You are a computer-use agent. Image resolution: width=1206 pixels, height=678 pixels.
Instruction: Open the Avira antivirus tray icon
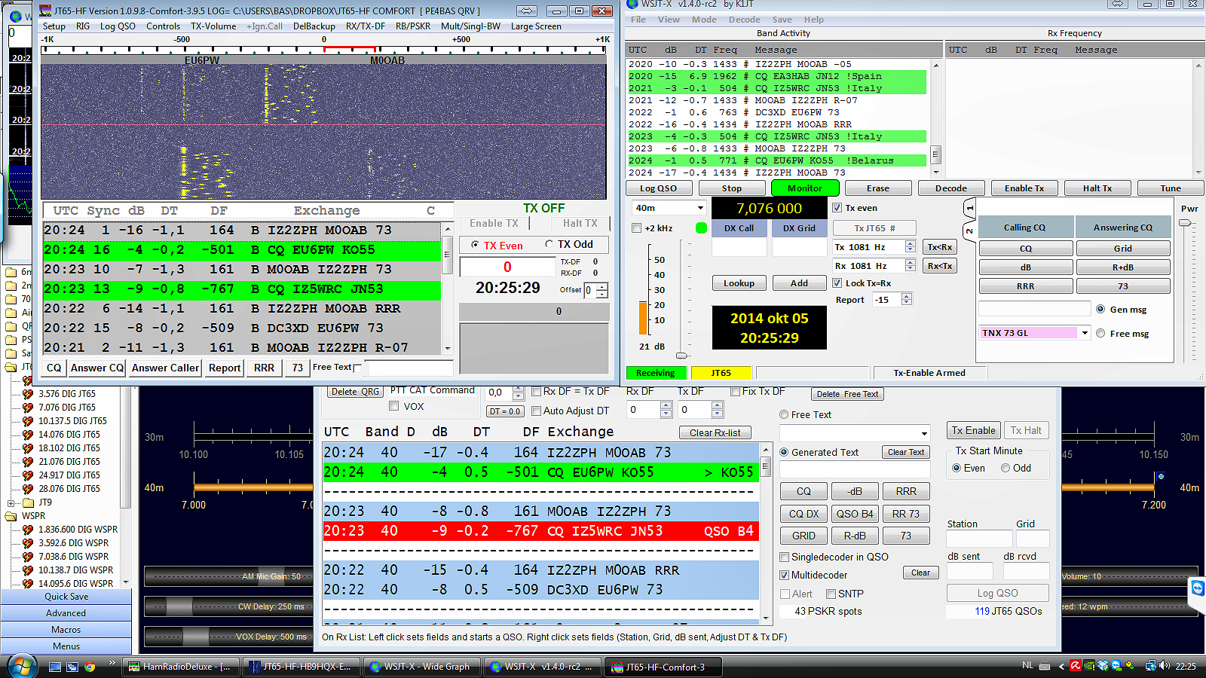tap(1076, 666)
